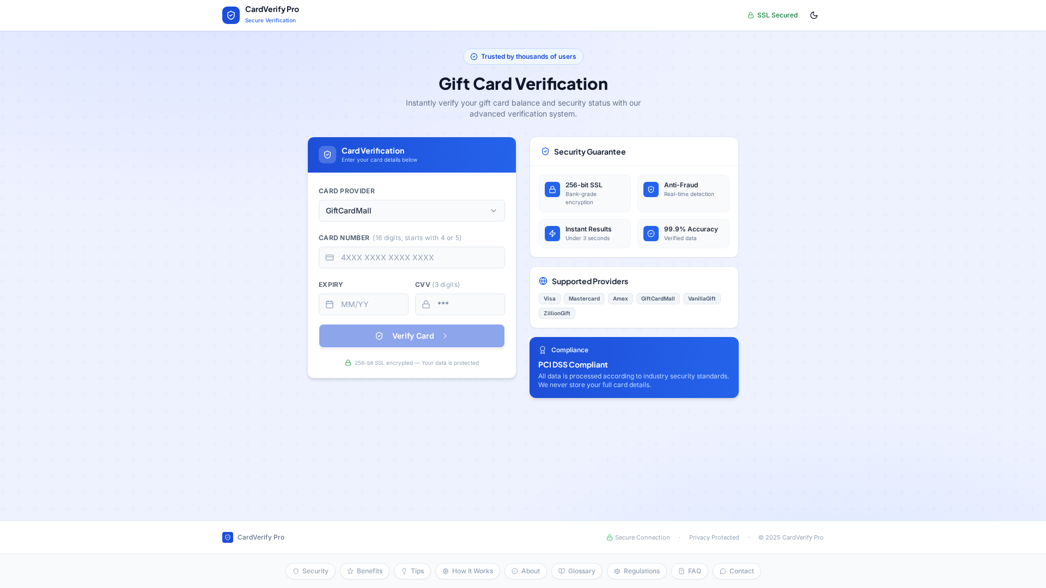This screenshot has width=1046, height=588.
Task: Click the Privacy Protected footer text
Action: click(714, 537)
